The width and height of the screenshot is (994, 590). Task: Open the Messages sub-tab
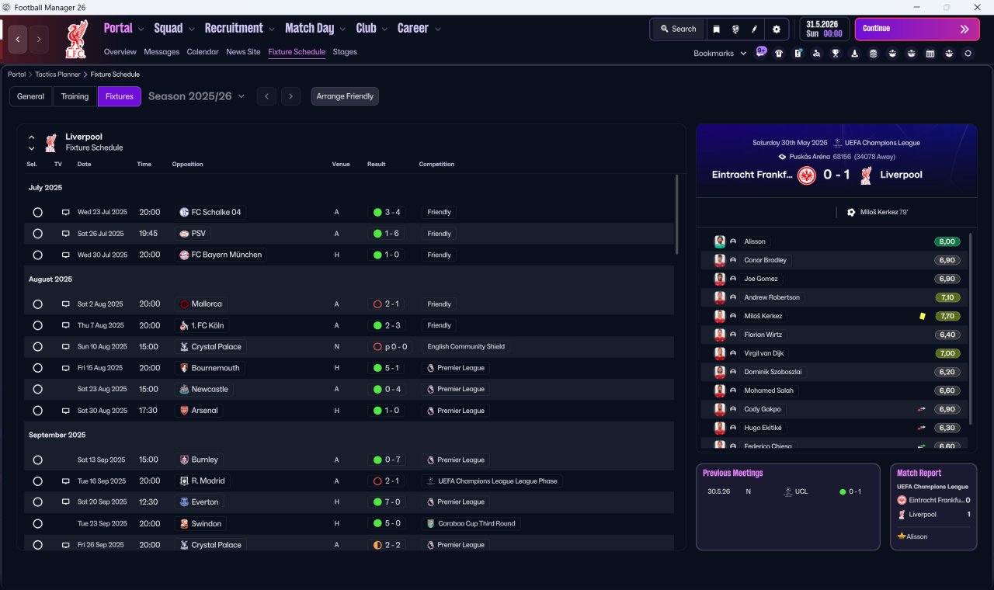[162, 52]
